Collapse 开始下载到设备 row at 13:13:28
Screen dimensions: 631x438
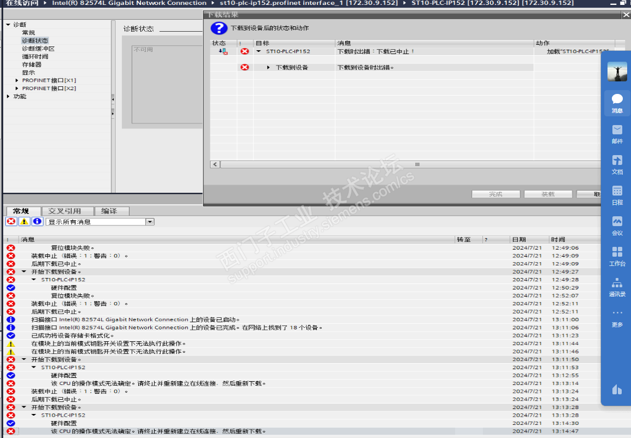pos(24,407)
